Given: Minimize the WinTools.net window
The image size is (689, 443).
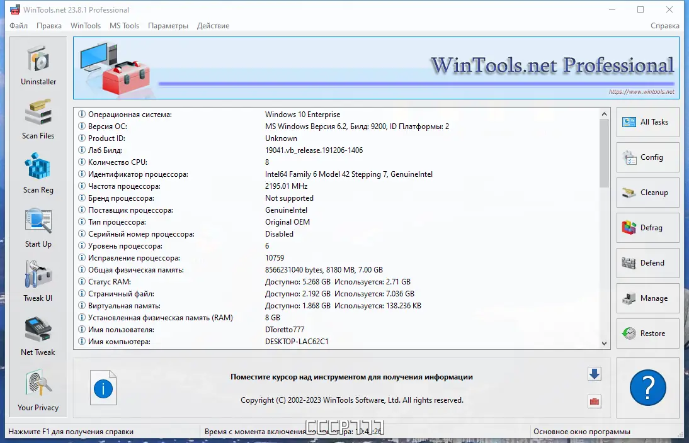Looking at the screenshot, I should 612,9.
